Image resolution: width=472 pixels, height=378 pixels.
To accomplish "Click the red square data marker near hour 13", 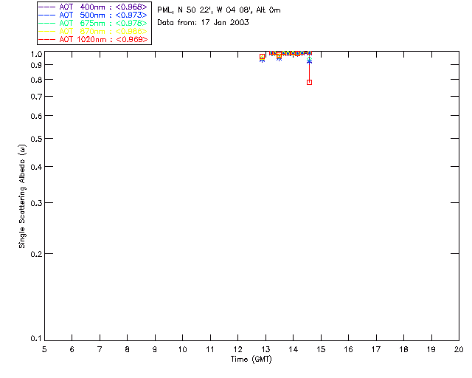I will pyautogui.click(x=263, y=57).
